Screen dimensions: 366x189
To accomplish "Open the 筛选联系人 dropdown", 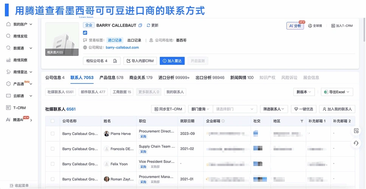I will 274,109.
